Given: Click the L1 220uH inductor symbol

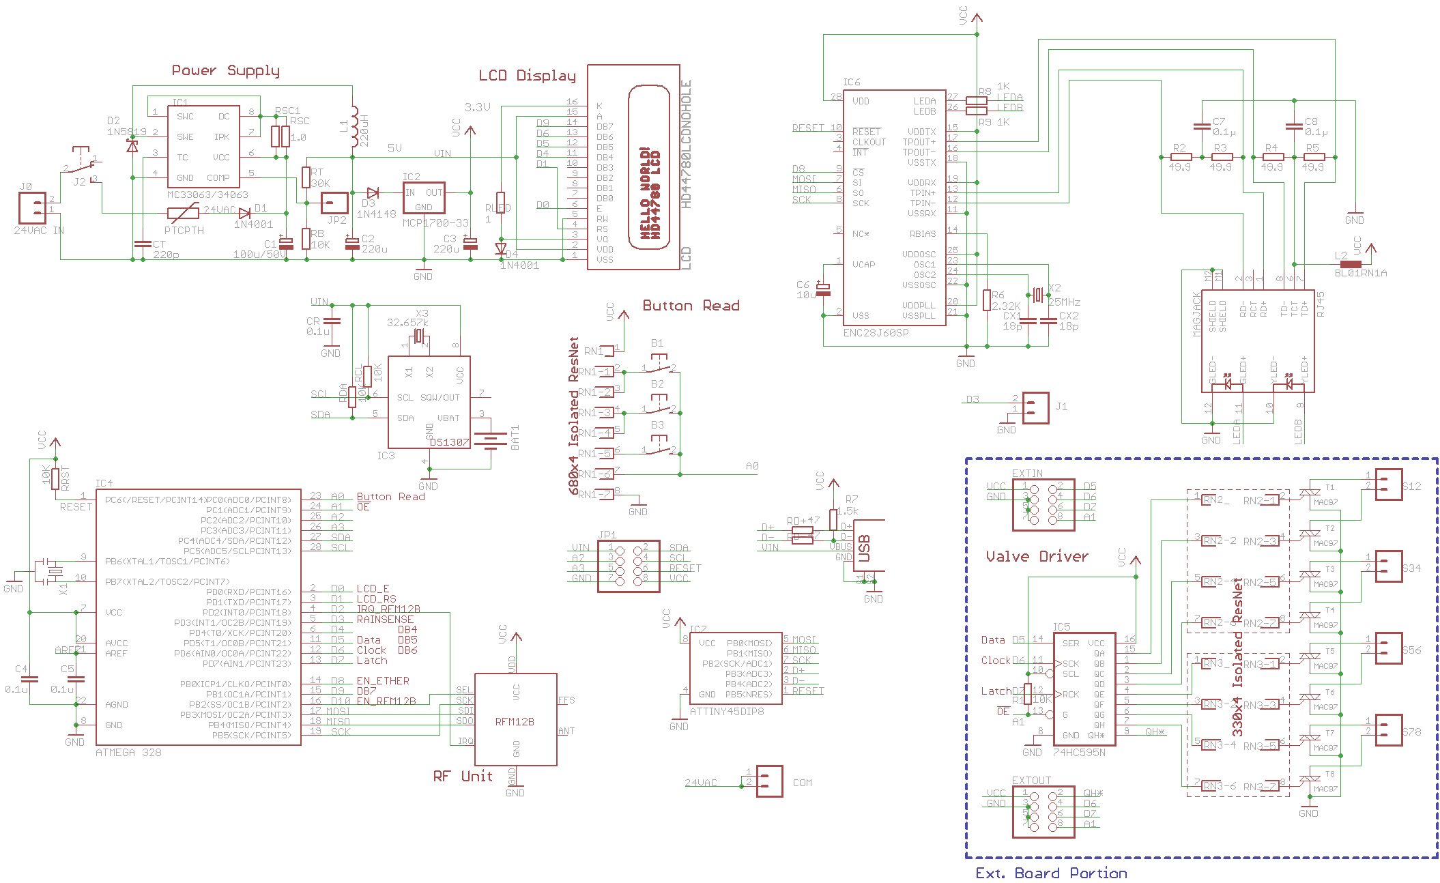Looking at the screenshot, I should point(354,127).
